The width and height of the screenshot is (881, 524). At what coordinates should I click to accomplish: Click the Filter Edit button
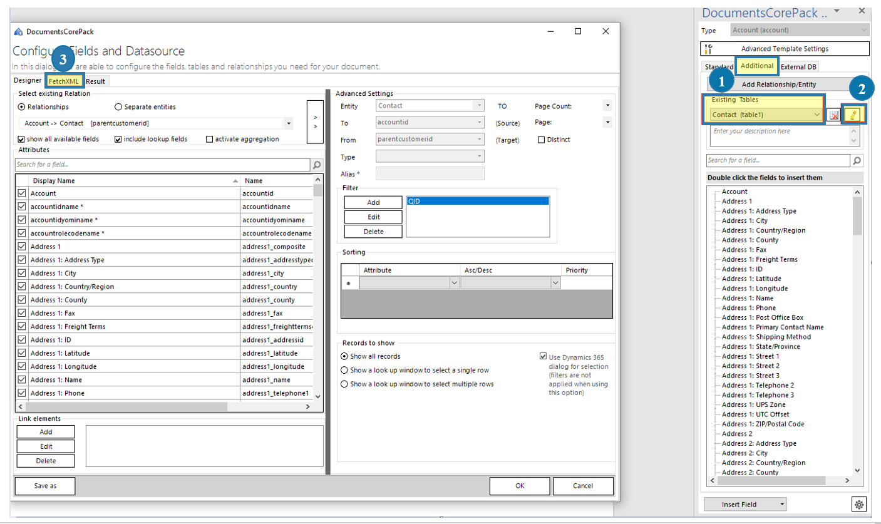(373, 217)
